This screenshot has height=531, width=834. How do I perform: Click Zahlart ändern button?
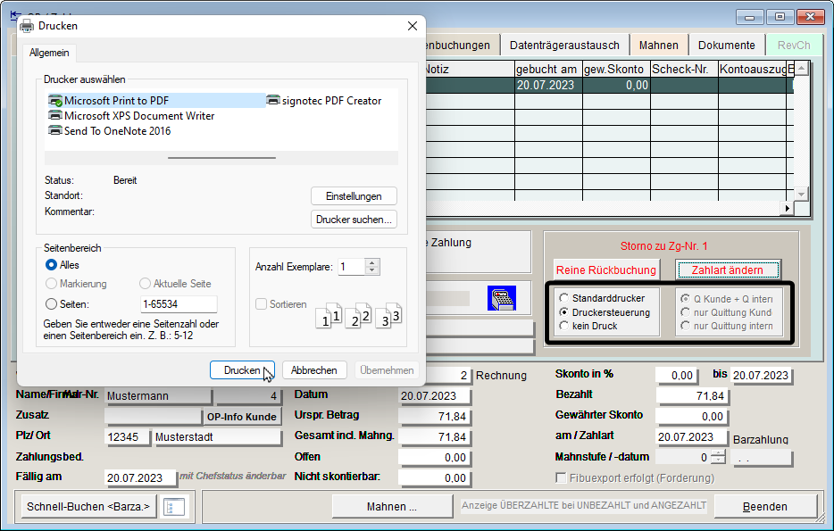pos(727,270)
